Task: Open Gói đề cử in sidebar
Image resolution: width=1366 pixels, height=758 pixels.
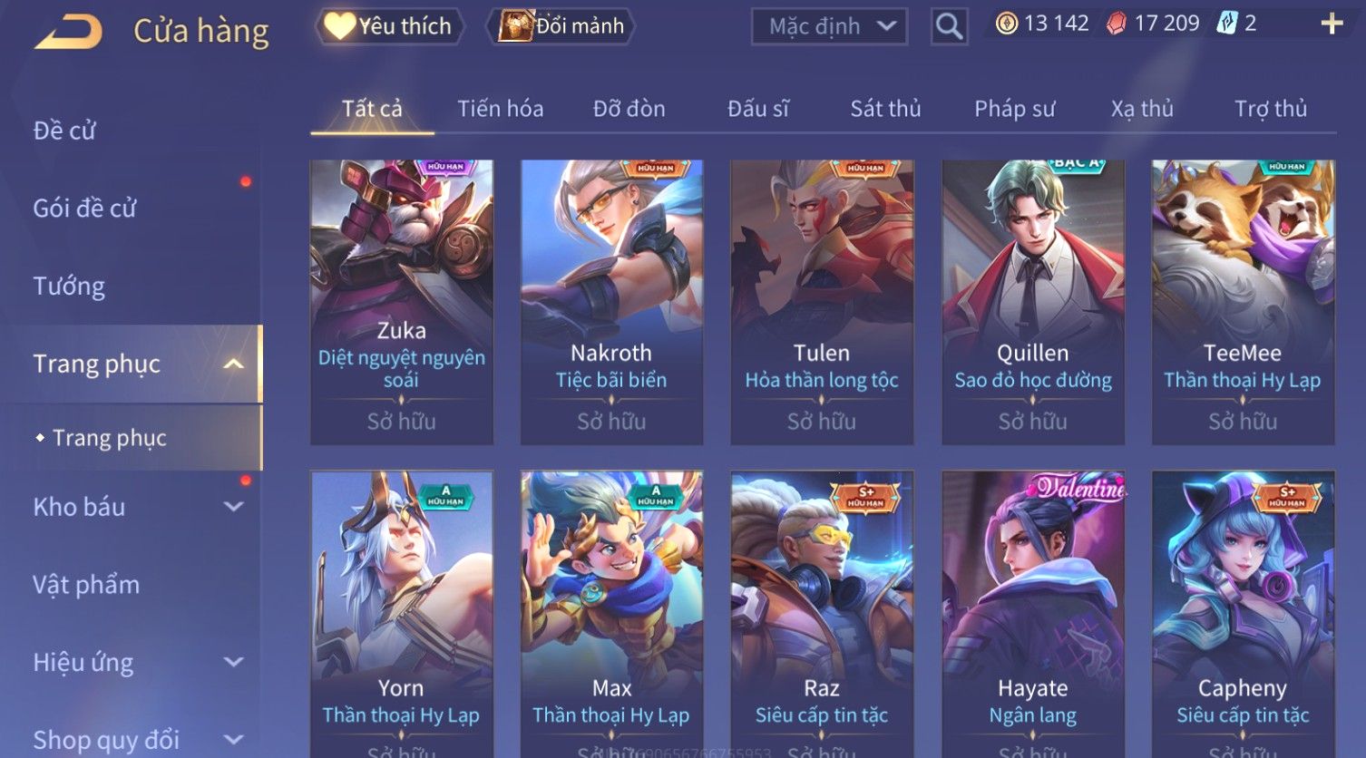Action: [x=84, y=209]
